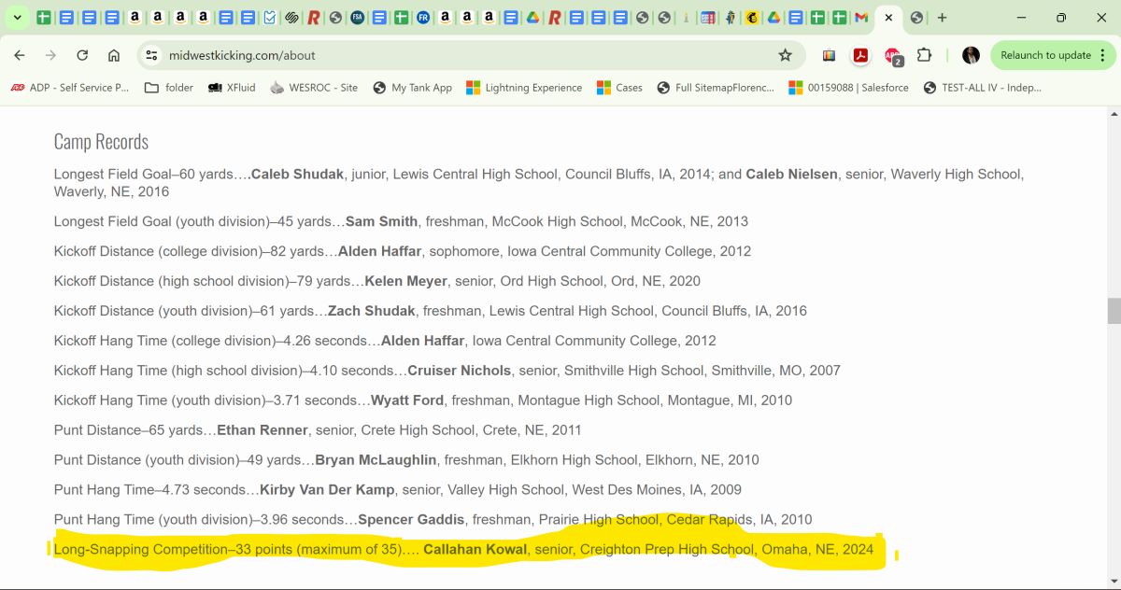The image size is (1121, 590).
Task: Bookmark this page with the star icon
Action: tap(785, 55)
